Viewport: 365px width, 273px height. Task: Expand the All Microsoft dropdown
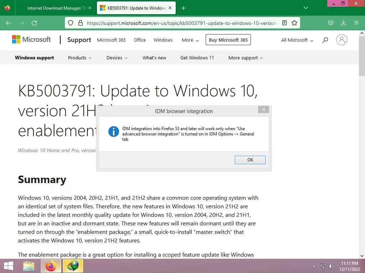297,40
